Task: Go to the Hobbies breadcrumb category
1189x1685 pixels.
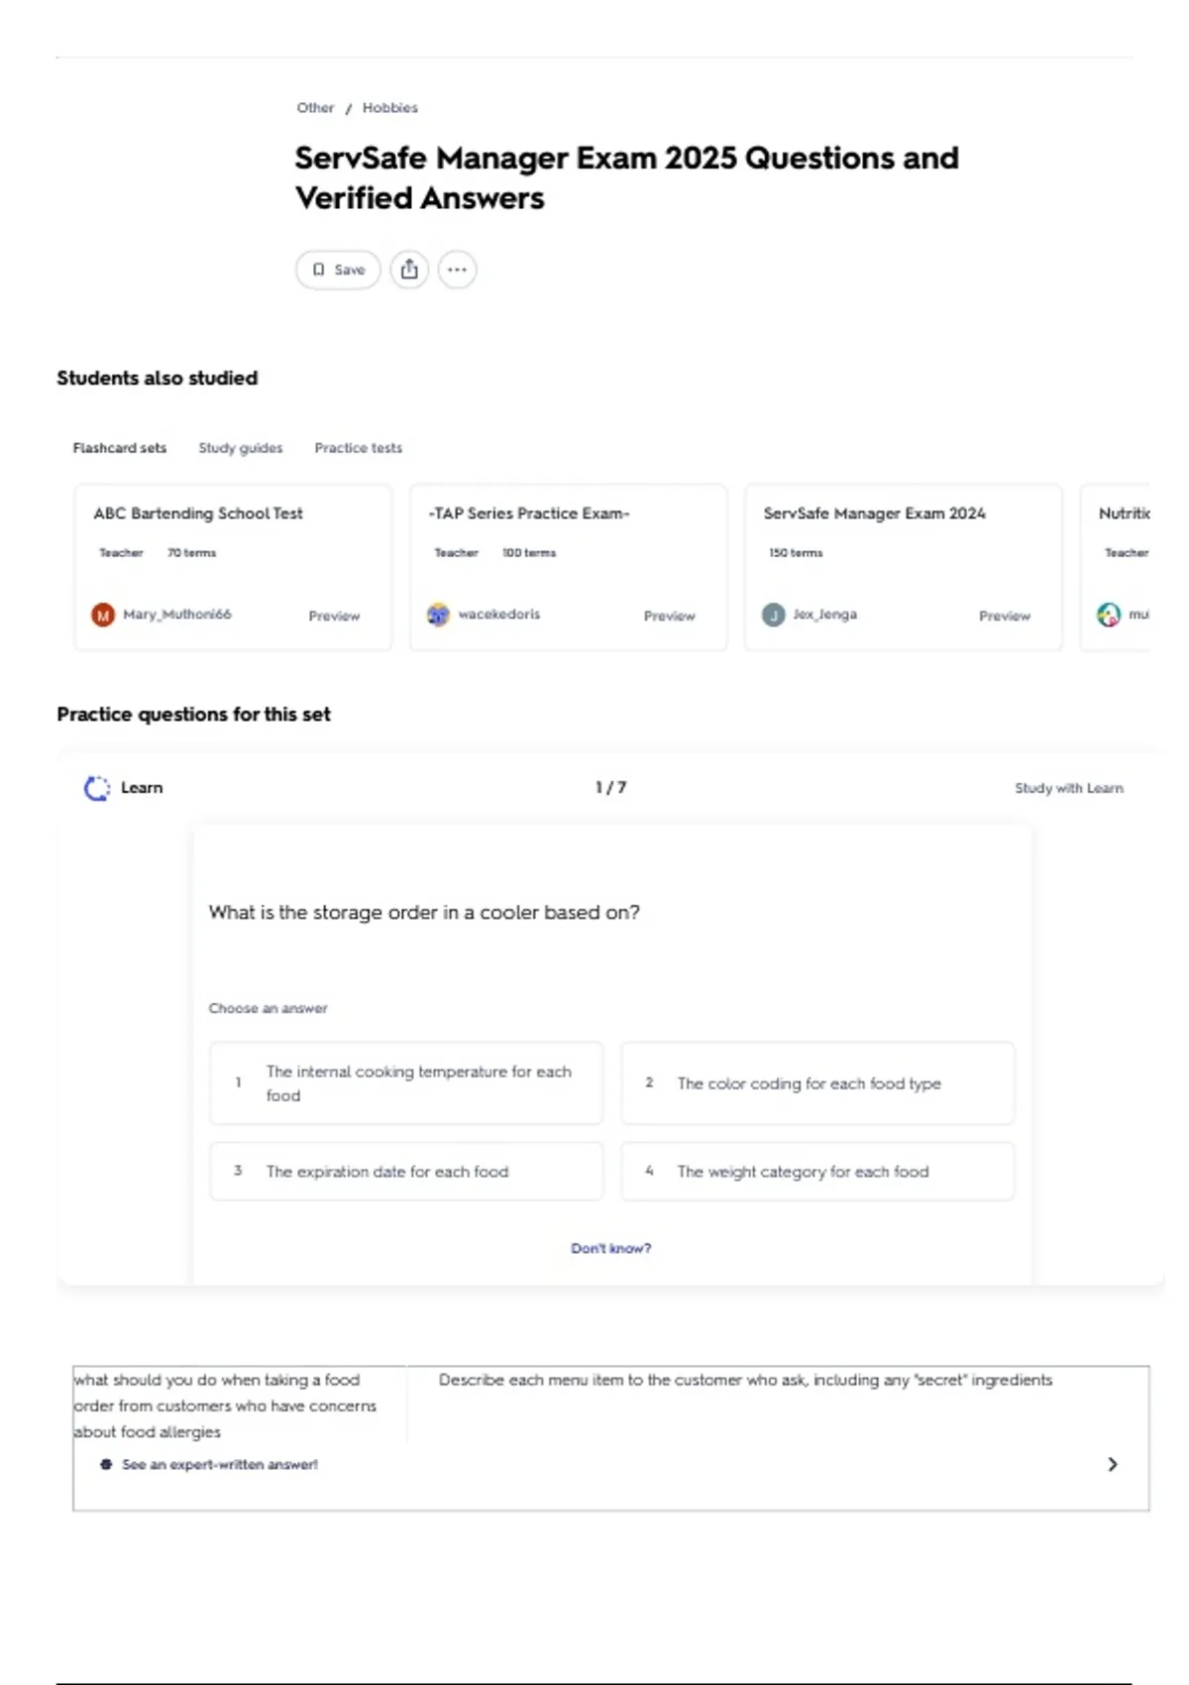Action: 390,107
